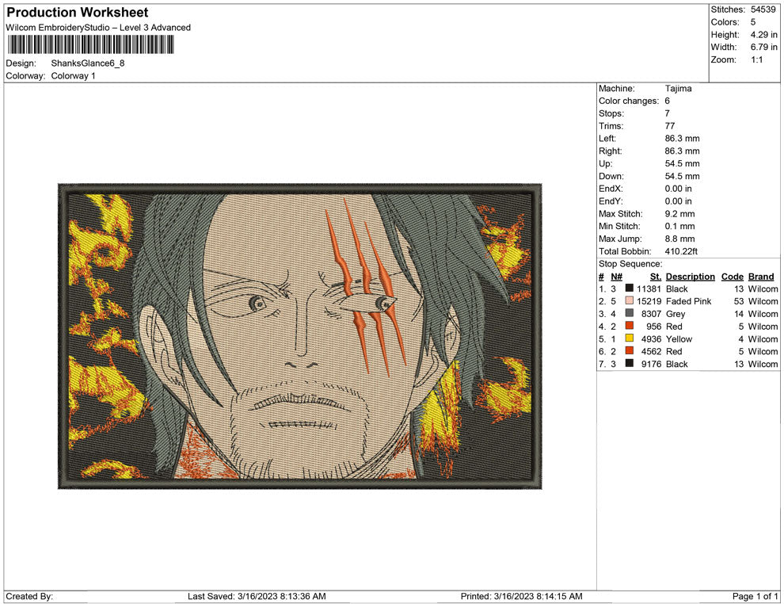Click the Faded Pink color swatch
Viewport: 784px width, 604px height.
tap(630, 300)
